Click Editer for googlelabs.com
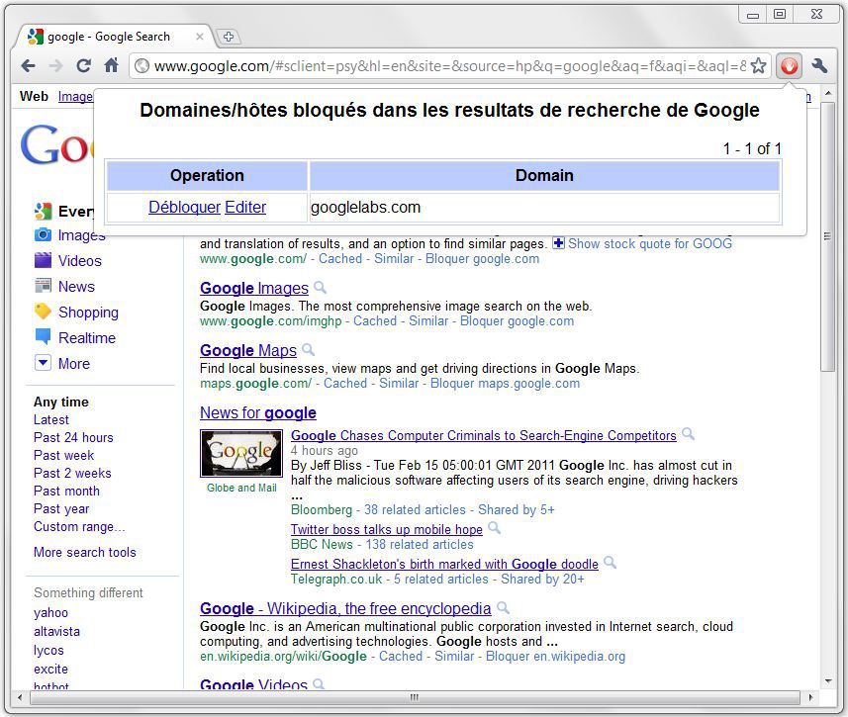Image resolution: width=848 pixels, height=717 pixels. [x=245, y=207]
